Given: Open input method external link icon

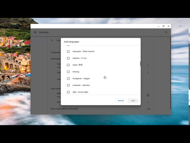Looking at the screenshot, I should 148,95.
